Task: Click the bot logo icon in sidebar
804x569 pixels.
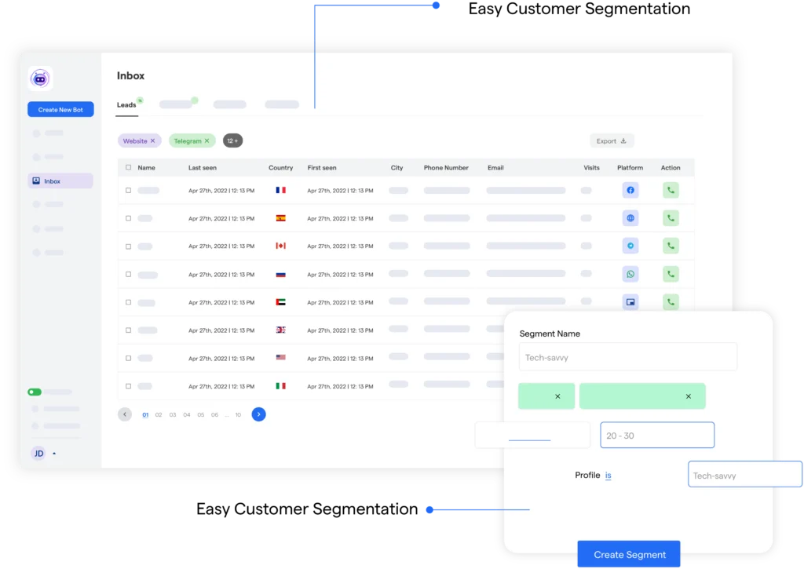Action: 40,78
